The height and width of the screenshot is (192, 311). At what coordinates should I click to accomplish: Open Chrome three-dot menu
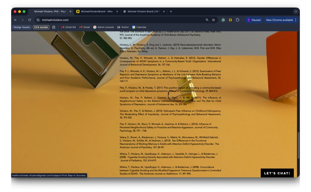click(296, 20)
